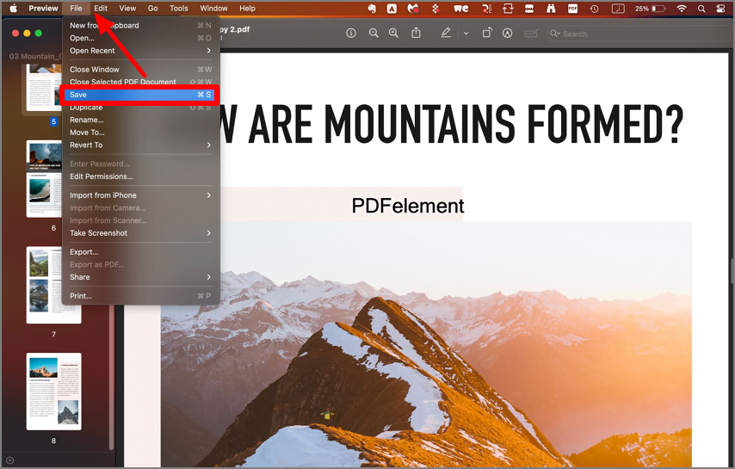The width and height of the screenshot is (735, 469).
Task: Click the white square 'A' menu bar icon
Action: point(392,9)
